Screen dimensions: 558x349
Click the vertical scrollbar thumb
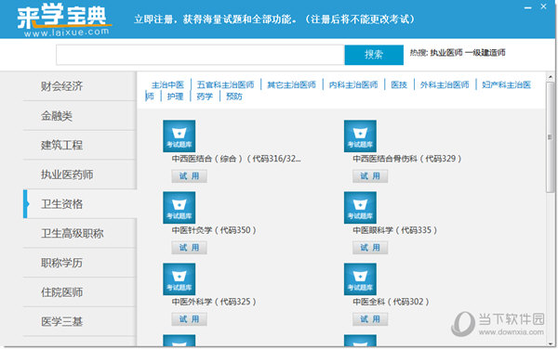(x=551, y=137)
